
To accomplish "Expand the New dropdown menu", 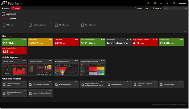I will click(147, 8).
